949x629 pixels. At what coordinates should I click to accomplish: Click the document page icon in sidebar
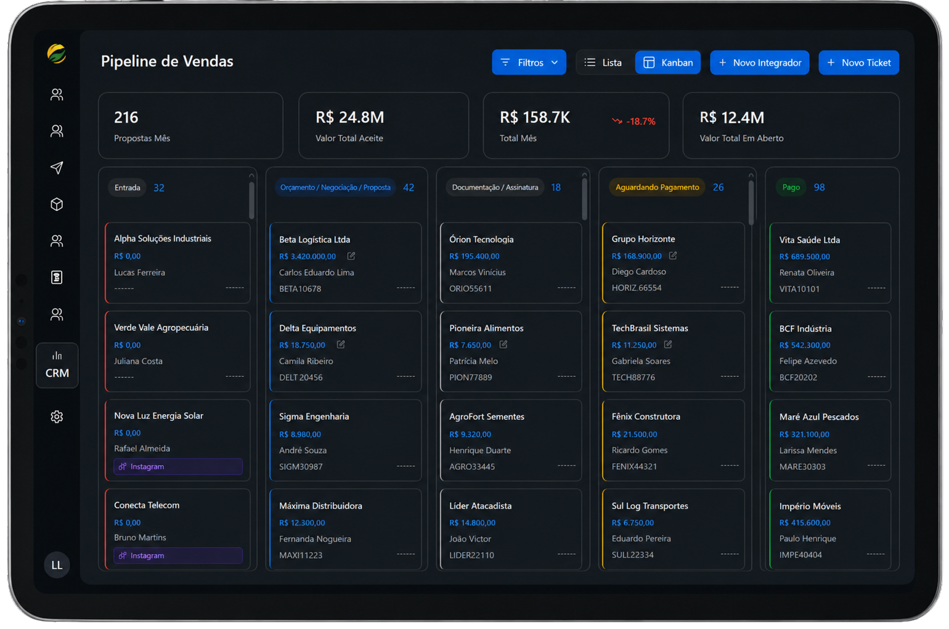57,278
